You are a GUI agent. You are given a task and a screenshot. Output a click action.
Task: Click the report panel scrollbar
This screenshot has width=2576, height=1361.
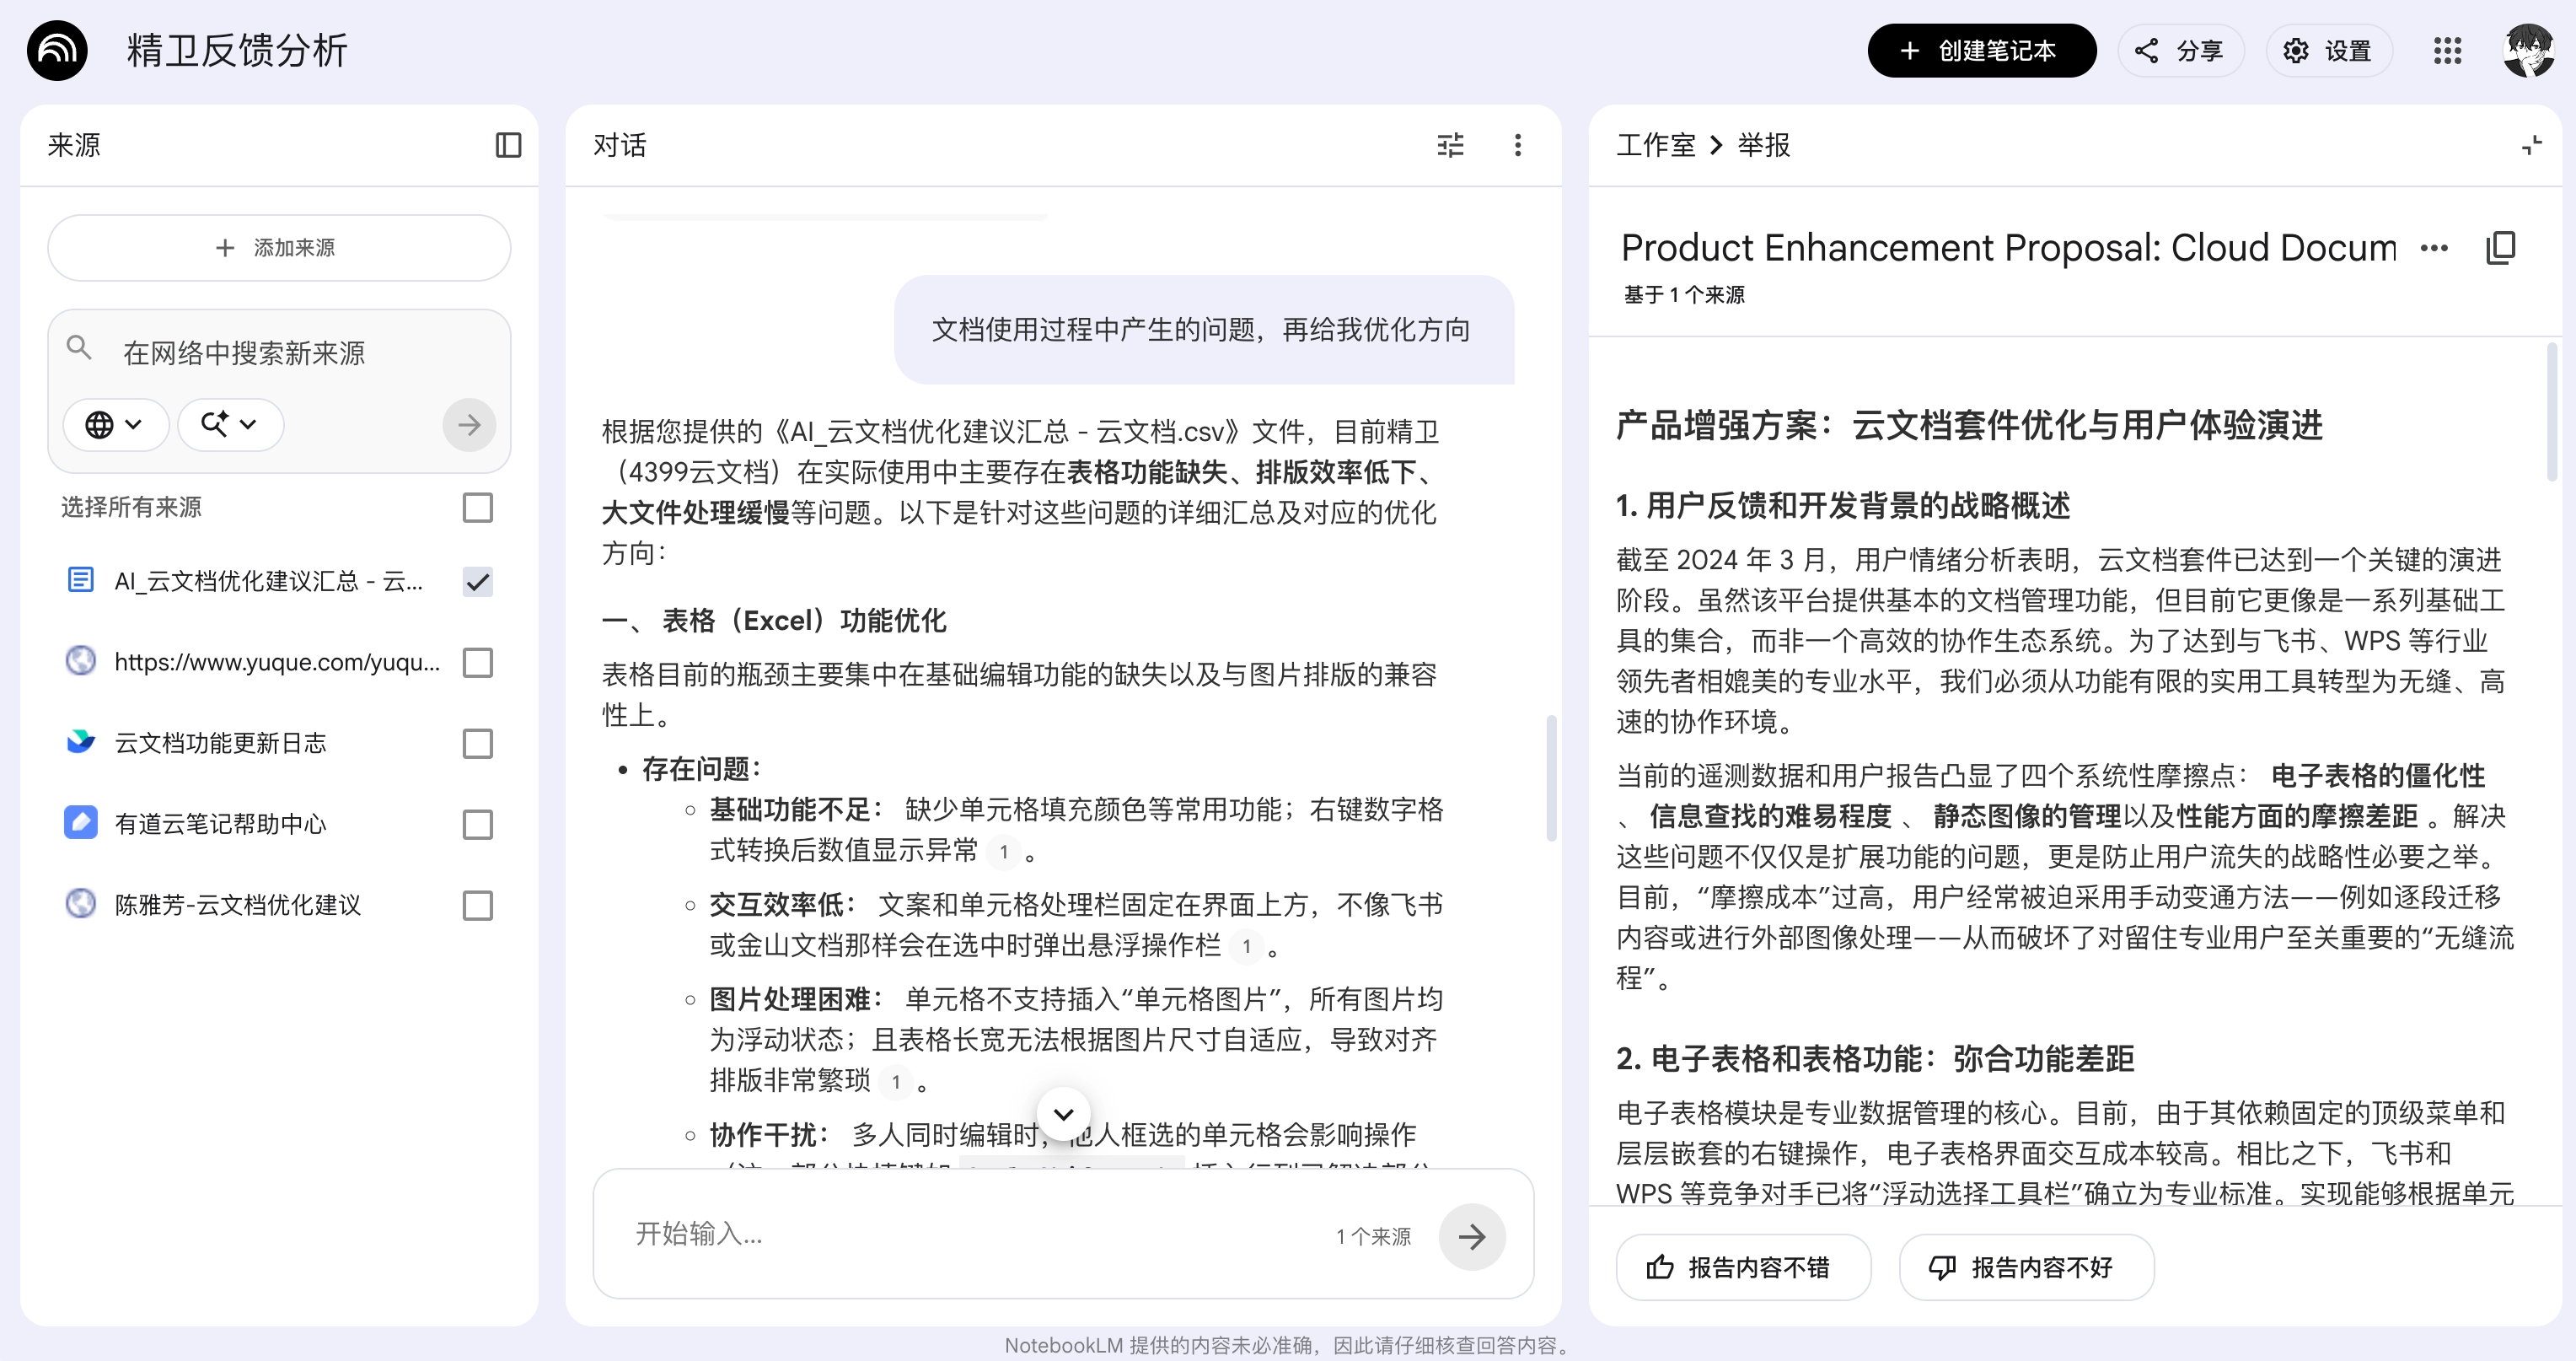(2551, 411)
